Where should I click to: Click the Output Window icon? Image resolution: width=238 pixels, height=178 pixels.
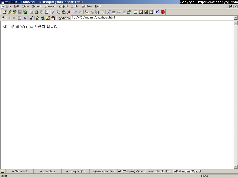coord(146,12)
